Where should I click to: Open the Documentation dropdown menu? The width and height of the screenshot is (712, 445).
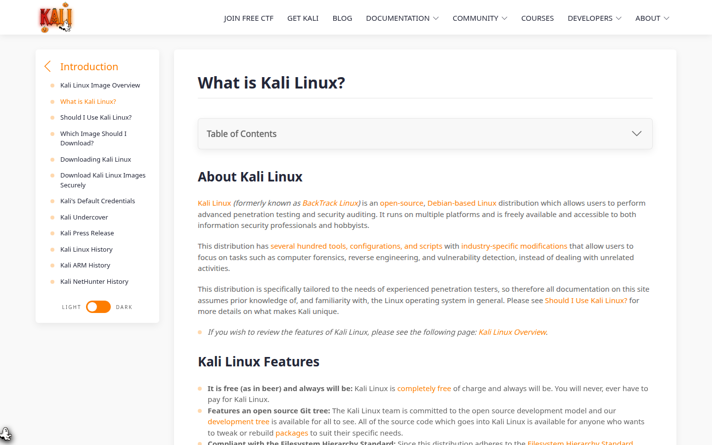[x=402, y=18]
